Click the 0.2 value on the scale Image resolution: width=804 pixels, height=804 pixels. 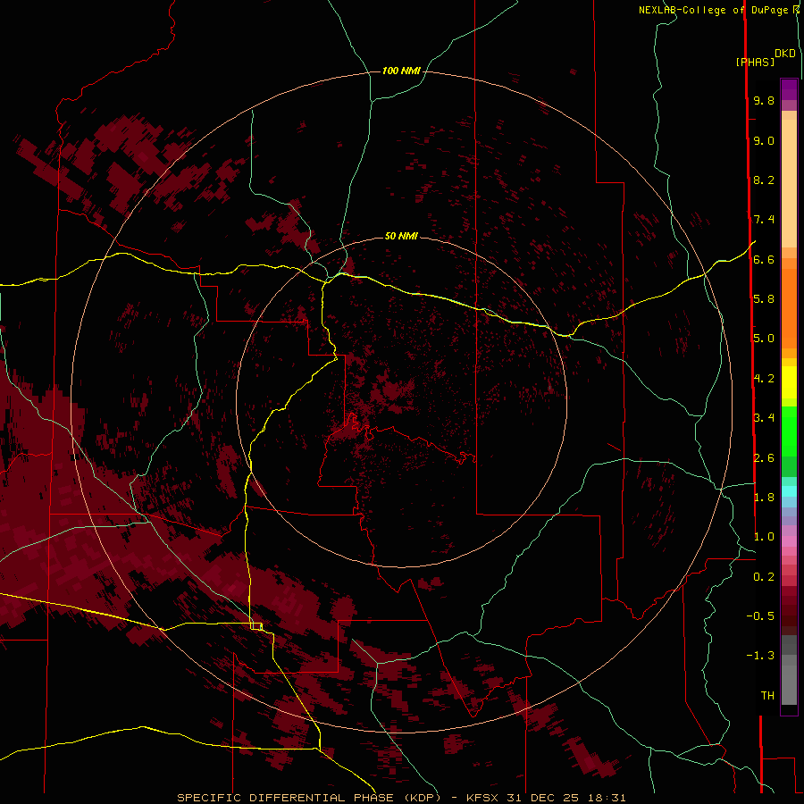764,577
